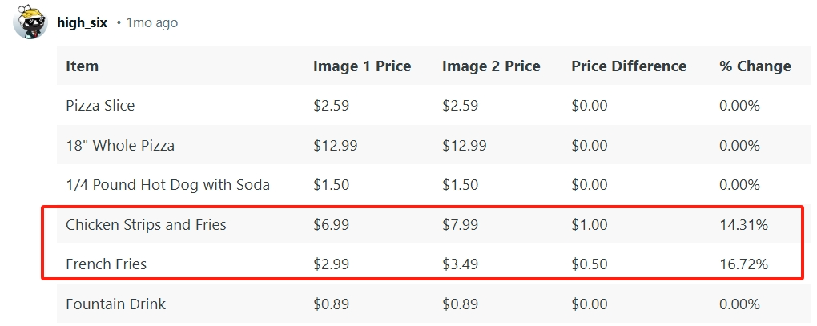Click the Chicken Strips and Fries cell
The height and width of the screenshot is (326, 817).
tap(146, 225)
